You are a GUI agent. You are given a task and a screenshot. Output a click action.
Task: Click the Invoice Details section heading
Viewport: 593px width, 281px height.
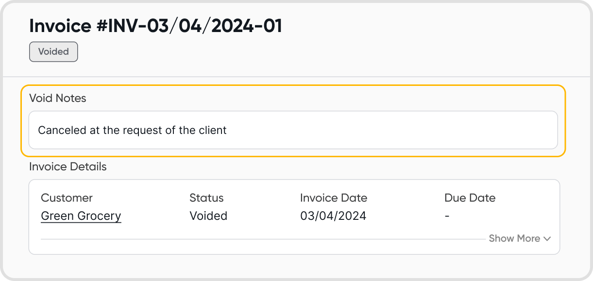[68, 167]
